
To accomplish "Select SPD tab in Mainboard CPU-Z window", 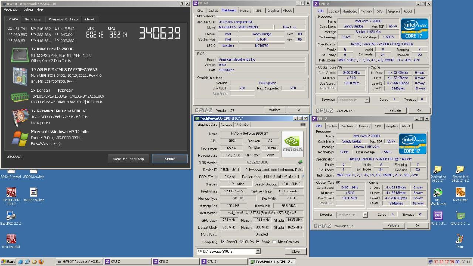I will tap(259, 11).
